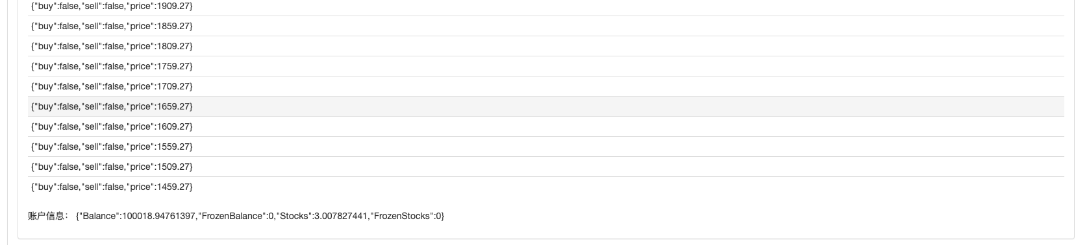
Task: Click the "price":1659.27 text in highlighted row
Action: (x=158, y=106)
